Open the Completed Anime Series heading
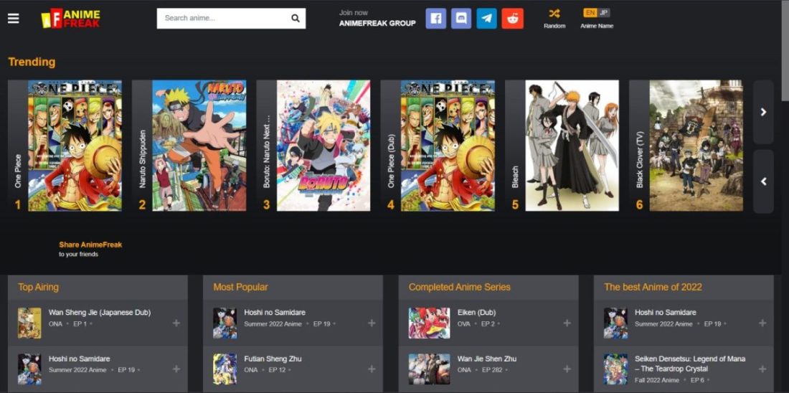789x393 pixels. point(459,288)
